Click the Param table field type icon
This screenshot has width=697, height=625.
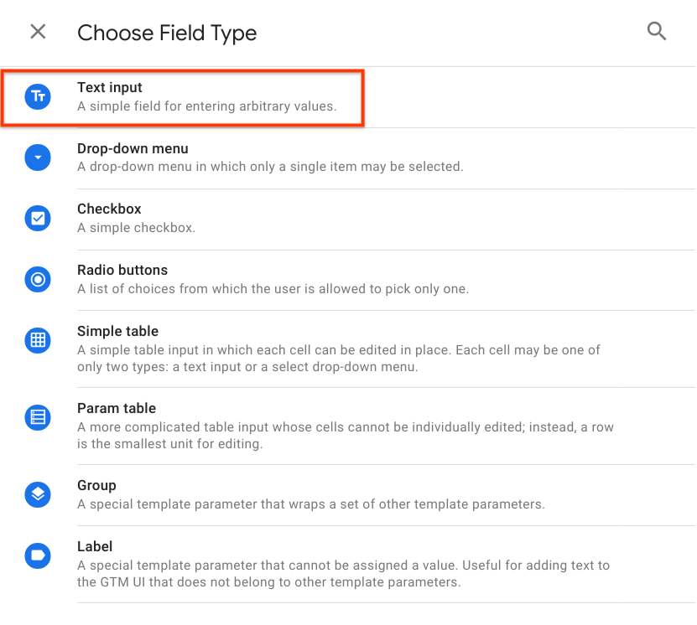(38, 417)
